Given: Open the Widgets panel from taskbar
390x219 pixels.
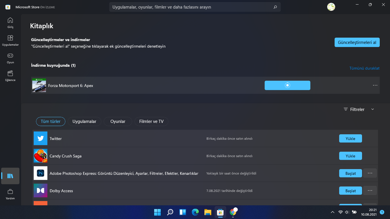Looking at the screenshot, I should [x=183, y=212].
